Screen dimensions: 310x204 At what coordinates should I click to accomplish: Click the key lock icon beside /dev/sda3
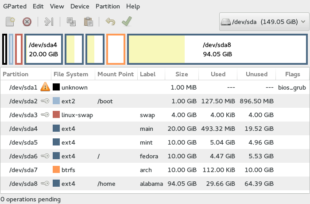click(x=45, y=115)
